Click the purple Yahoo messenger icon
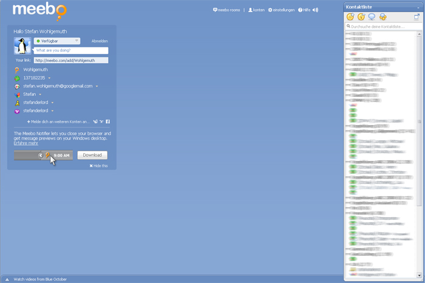 pyautogui.click(x=17, y=111)
